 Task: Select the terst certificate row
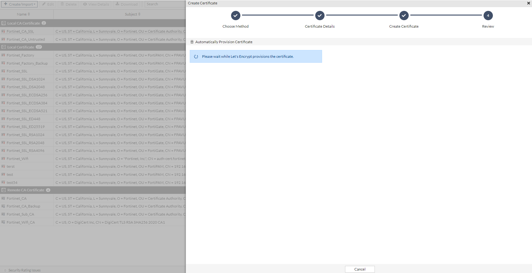pos(93,166)
